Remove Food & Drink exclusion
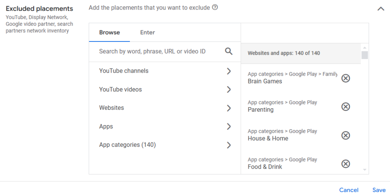Image resolution: width=390 pixels, height=195 pixels. click(345, 164)
